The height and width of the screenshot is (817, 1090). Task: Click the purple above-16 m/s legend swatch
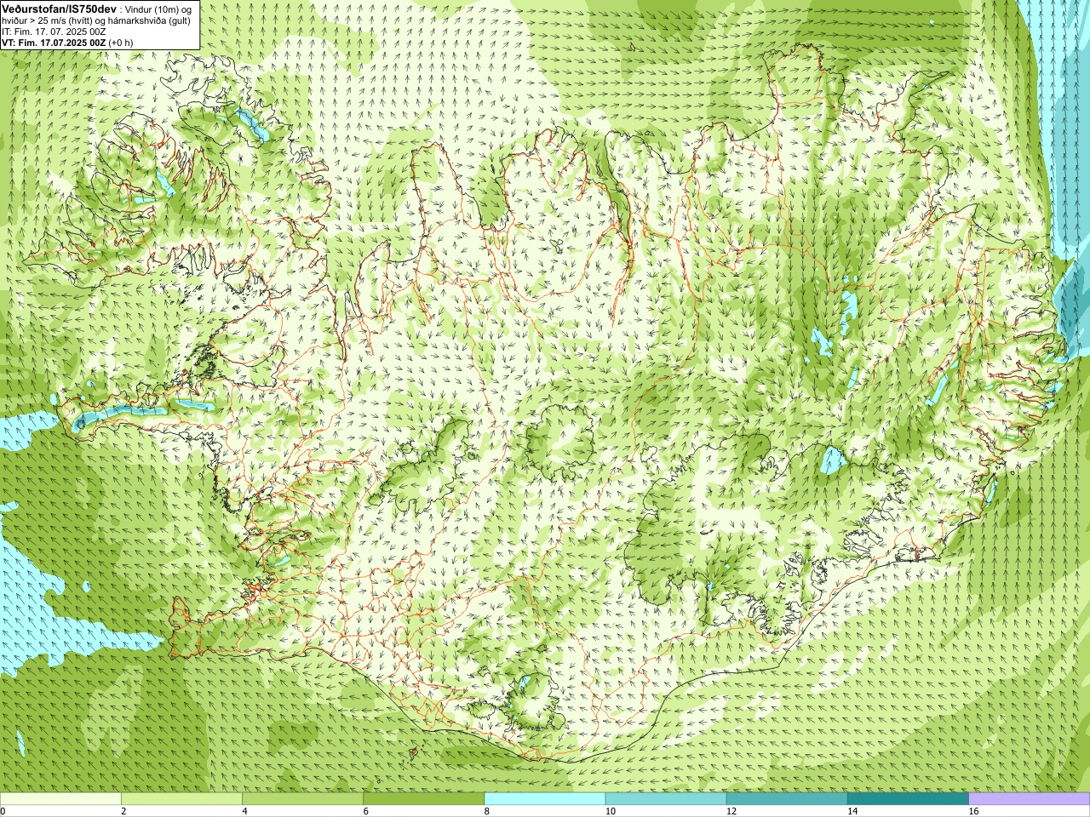[x=1030, y=799]
